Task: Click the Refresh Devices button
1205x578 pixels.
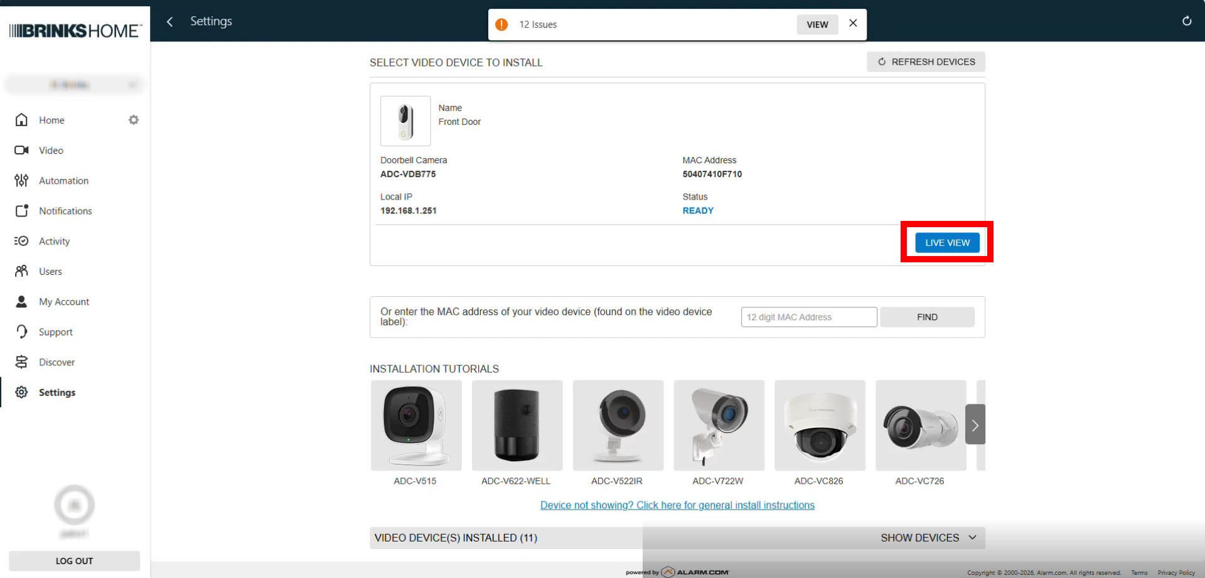Action: pos(926,62)
